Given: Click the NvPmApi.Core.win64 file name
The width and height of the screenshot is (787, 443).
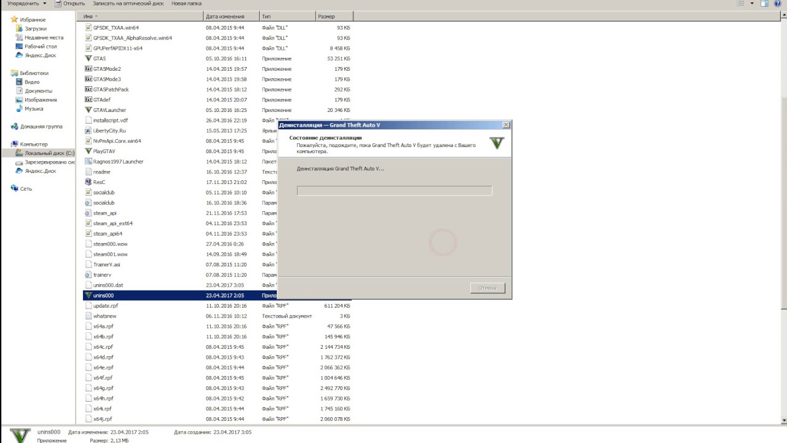Looking at the screenshot, I should coord(117,141).
